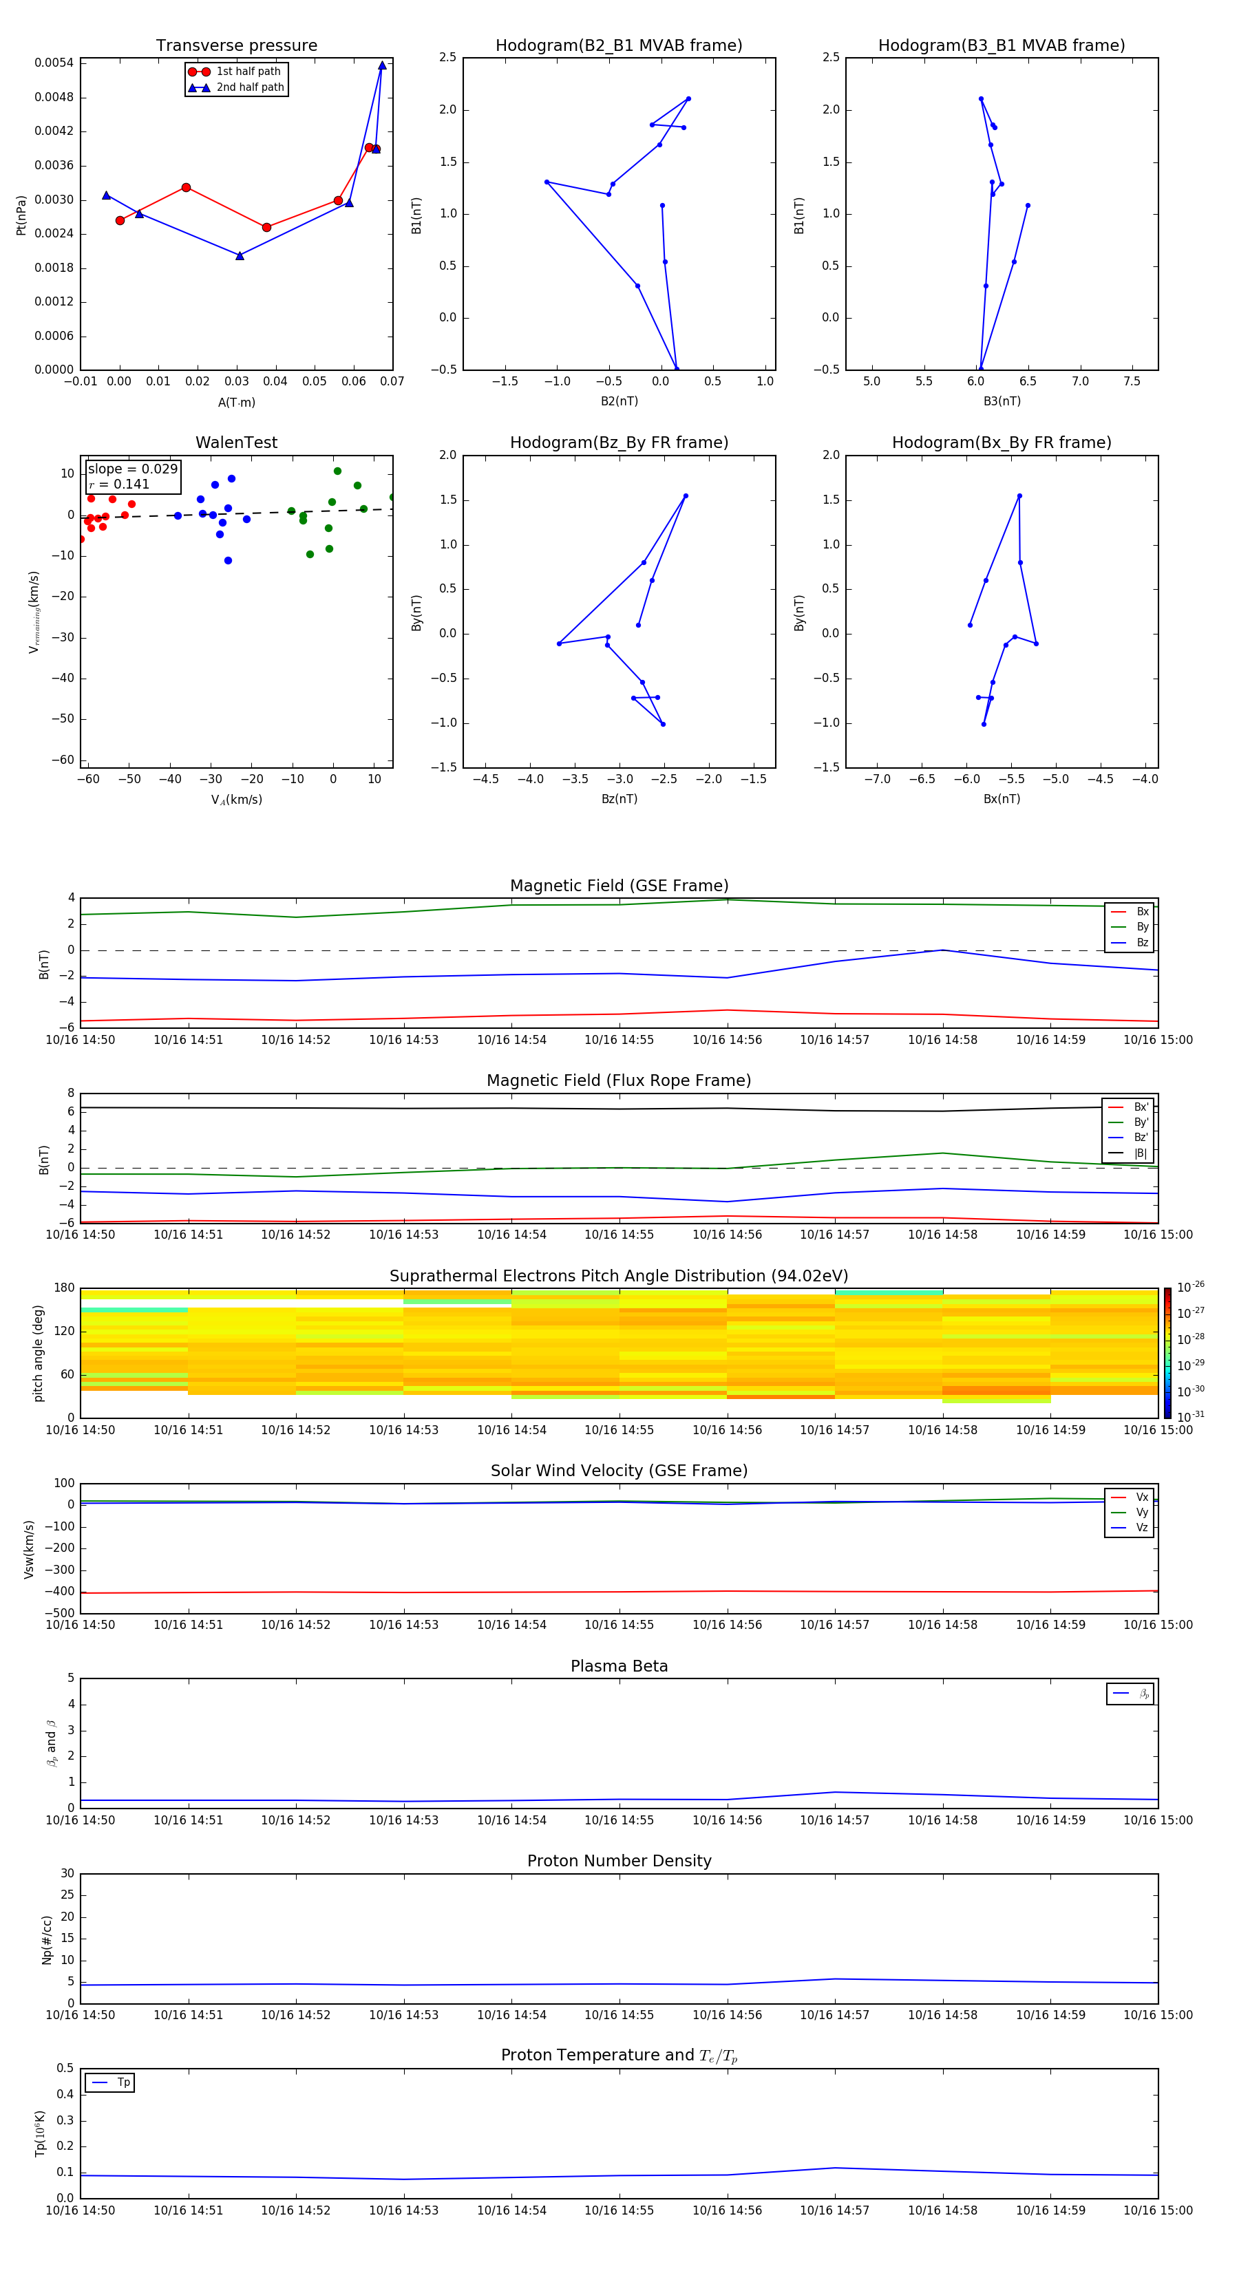Screen dimensions: 1239x2271
Task: Click the Transverse pressure plot title
Action: [236, 46]
